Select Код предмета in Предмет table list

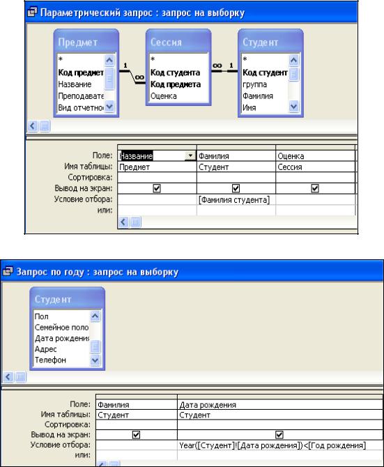point(81,72)
